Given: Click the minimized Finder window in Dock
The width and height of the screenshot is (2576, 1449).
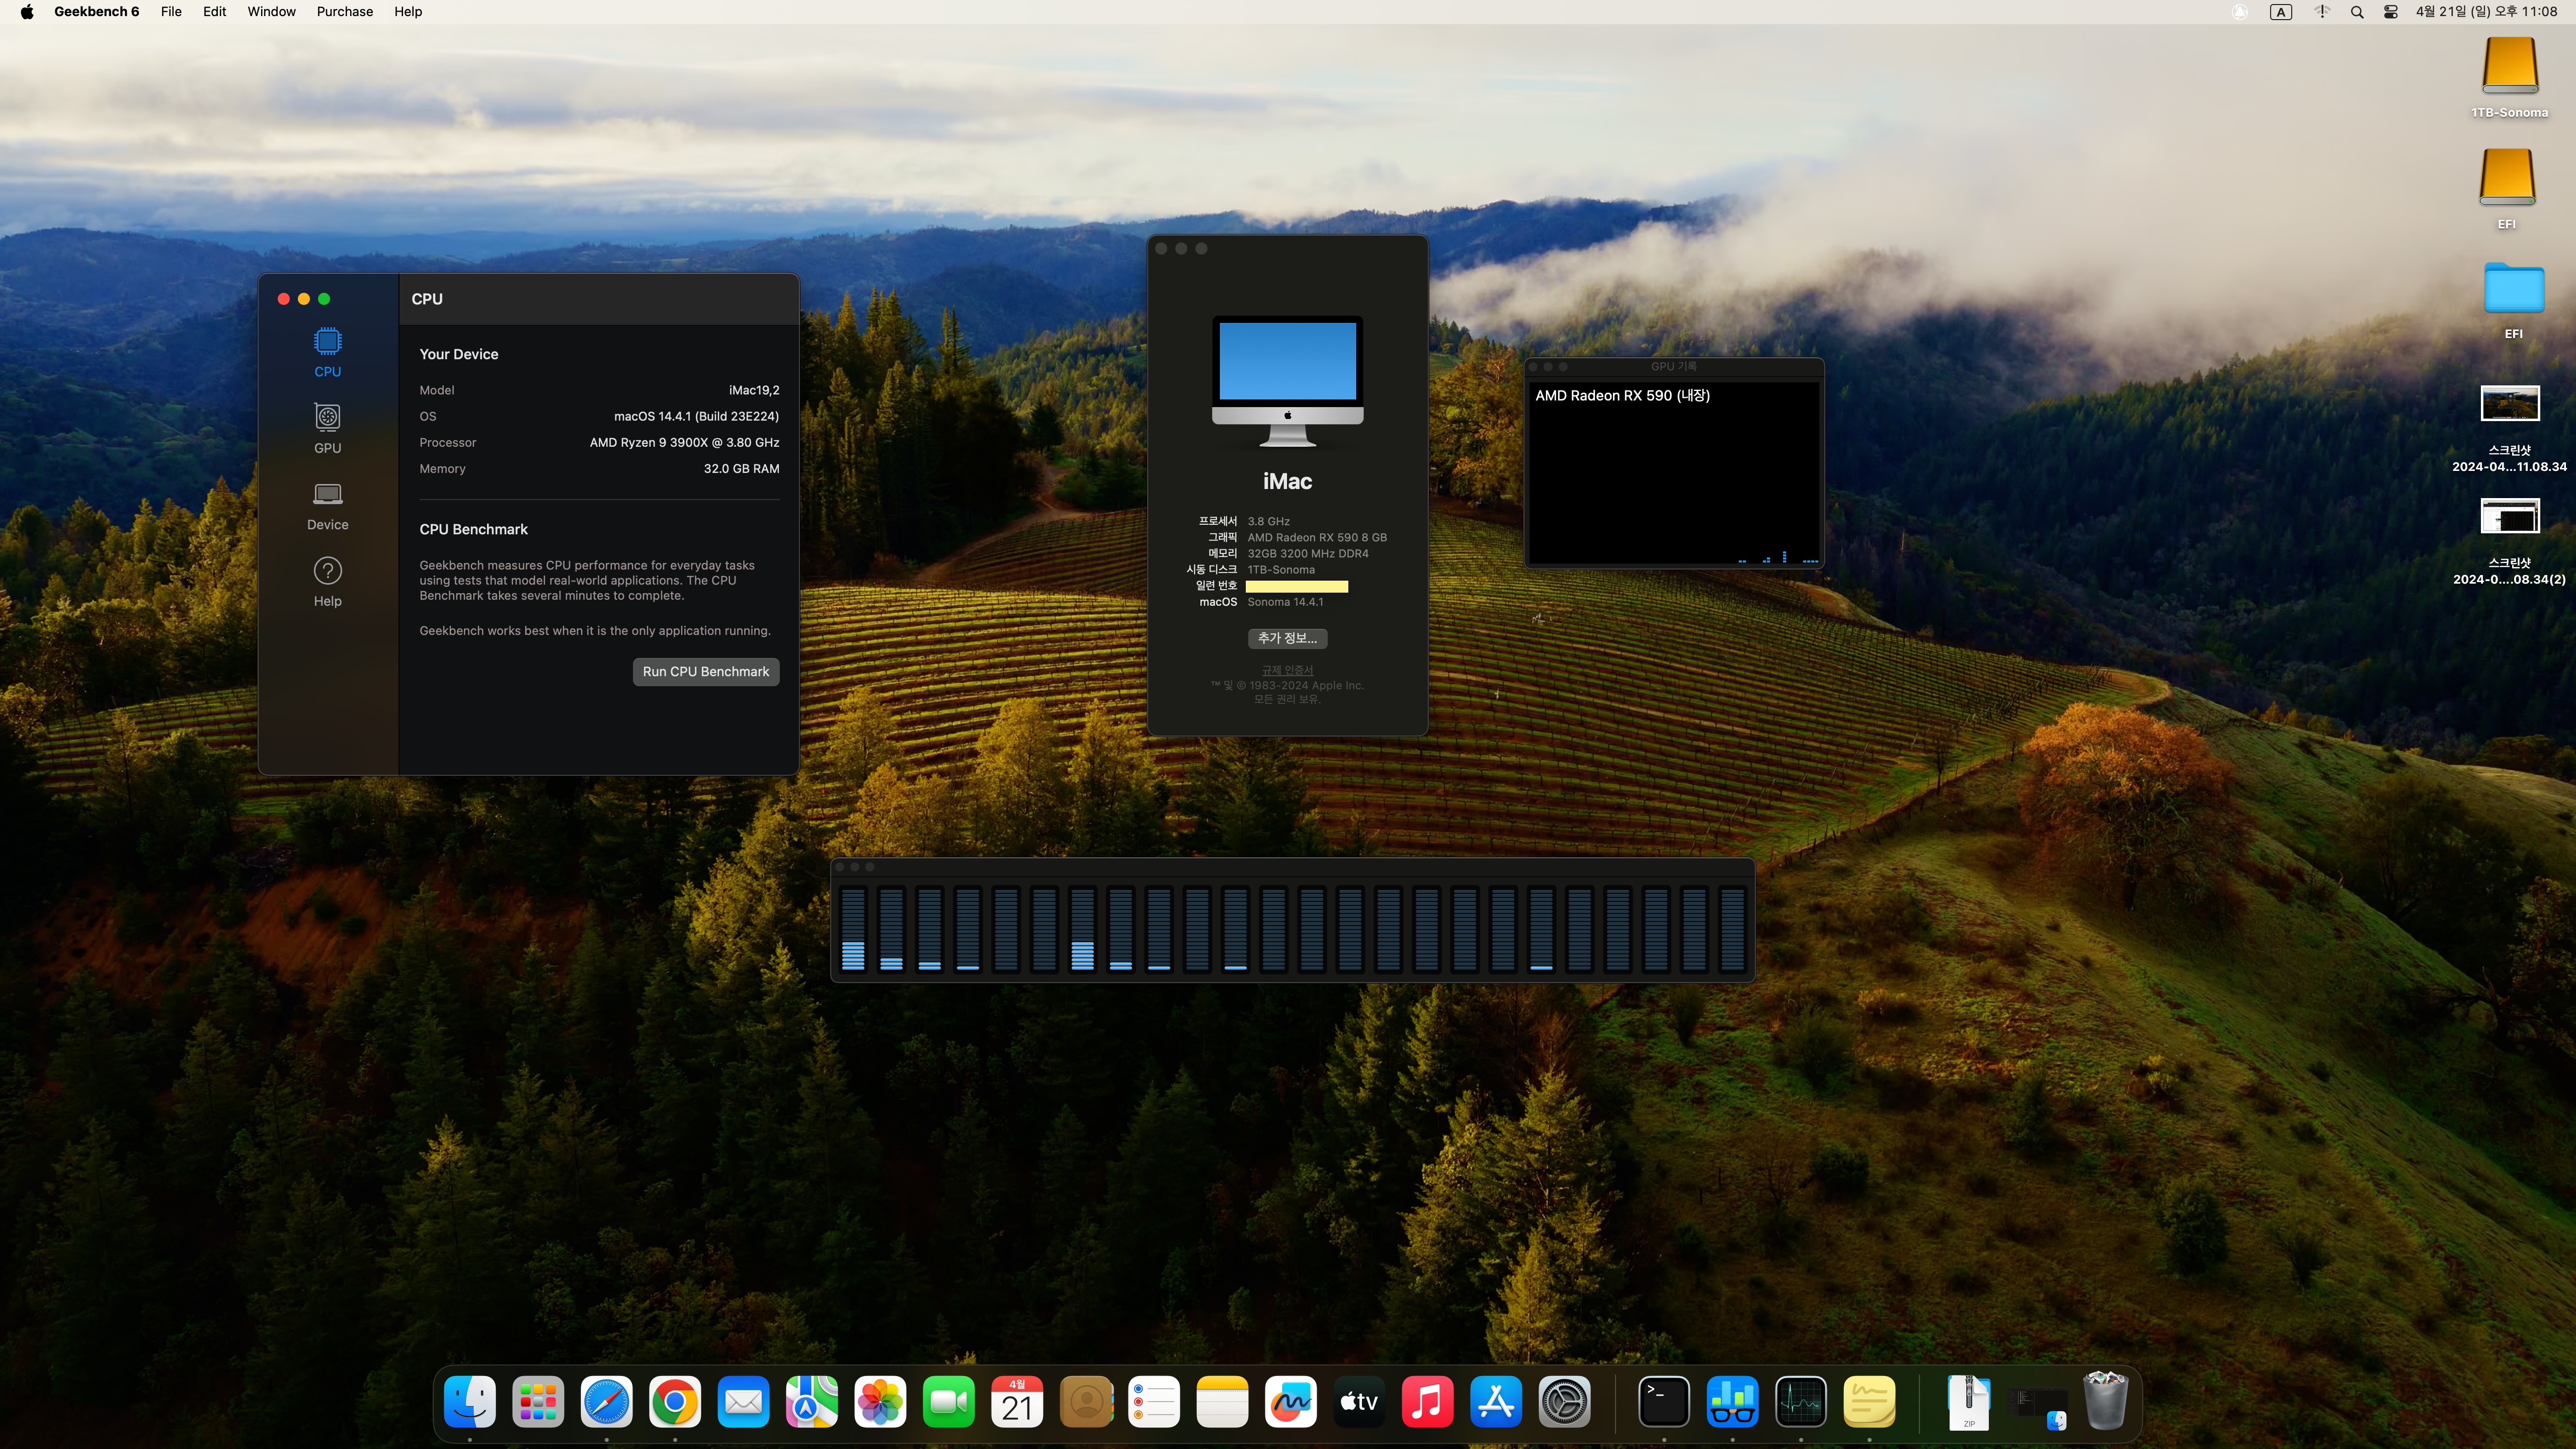Looking at the screenshot, I should tap(2037, 1405).
